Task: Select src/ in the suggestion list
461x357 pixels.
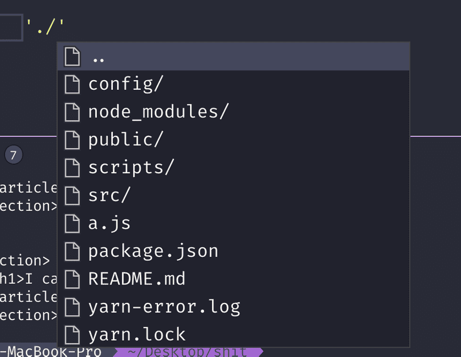Action: click(109, 195)
